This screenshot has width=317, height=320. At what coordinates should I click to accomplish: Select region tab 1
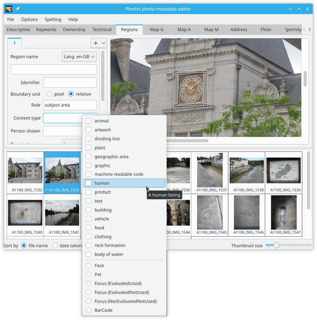click(x=14, y=43)
